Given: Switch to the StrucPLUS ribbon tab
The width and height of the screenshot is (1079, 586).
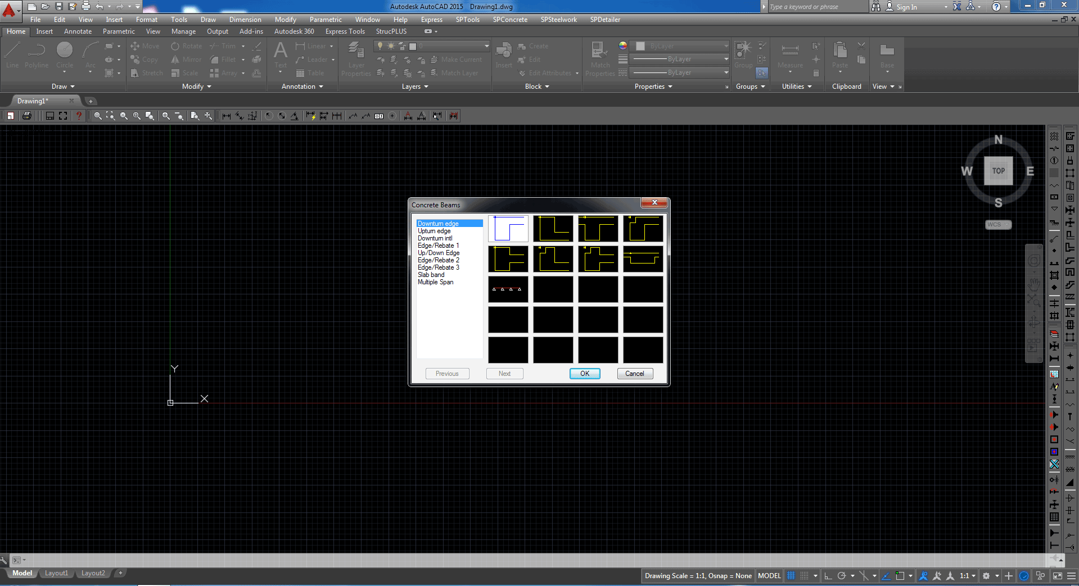Looking at the screenshot, I should pos(391,31).
